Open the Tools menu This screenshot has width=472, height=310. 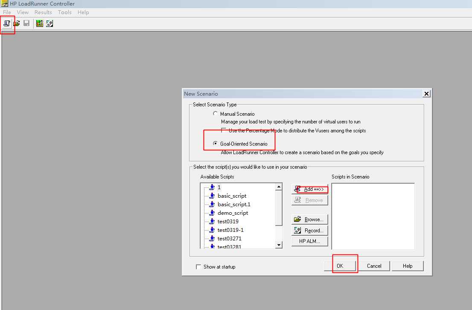(65, 12)
